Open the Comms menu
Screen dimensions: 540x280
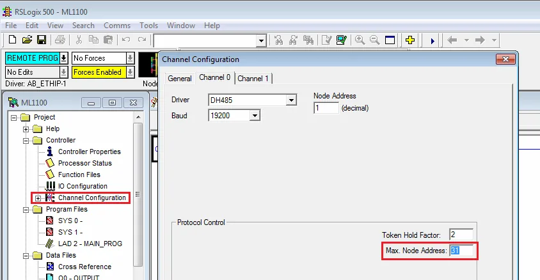click(117, 26)
